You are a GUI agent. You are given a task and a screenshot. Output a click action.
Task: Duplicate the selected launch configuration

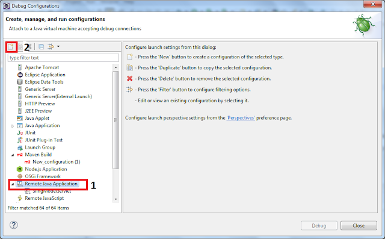point(20,47)
